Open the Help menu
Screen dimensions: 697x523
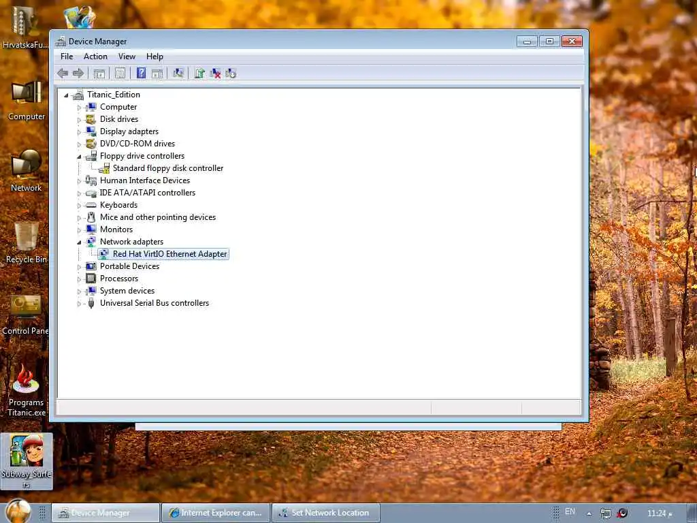click(155, 57)
